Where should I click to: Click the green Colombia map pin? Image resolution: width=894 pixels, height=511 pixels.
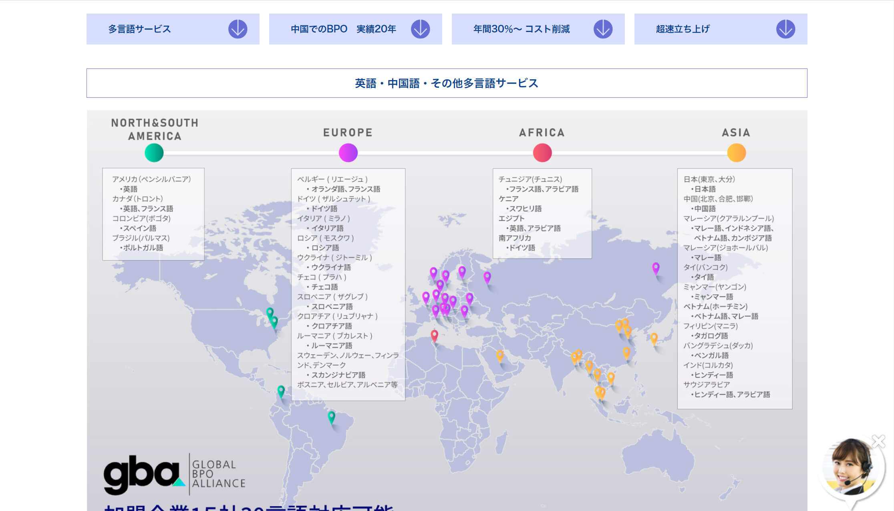point(281,391)
